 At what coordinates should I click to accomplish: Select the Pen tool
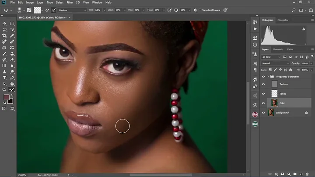(x=12, y=78)
